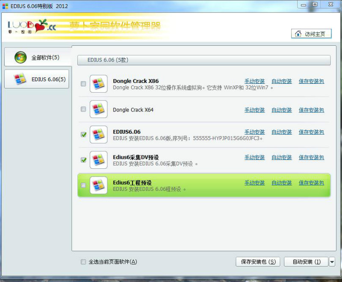Screen dimensions: 342x282
Task: Click 手动安装 link for Edius6采集DV预设
Action: click(254, 157)
